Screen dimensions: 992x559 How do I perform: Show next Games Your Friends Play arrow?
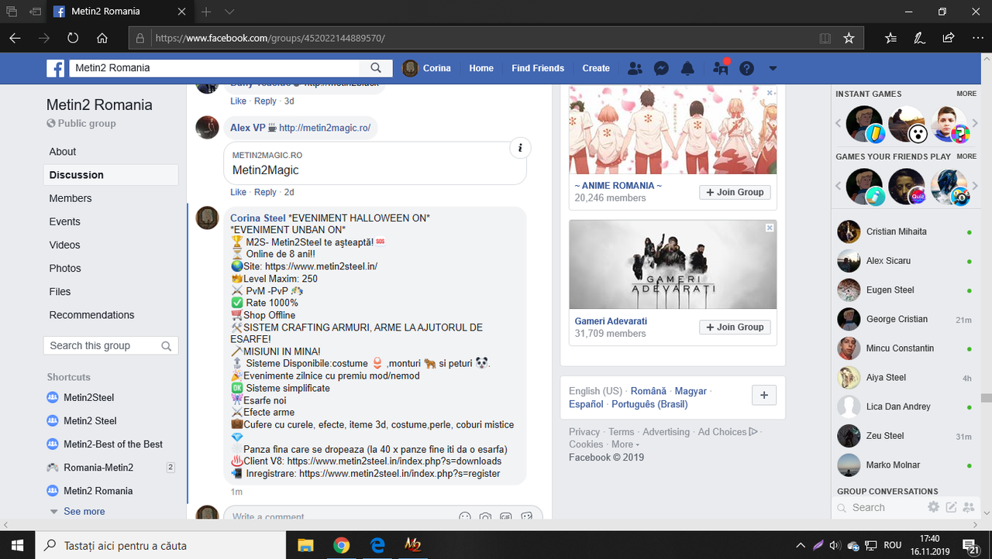pyautogui.click(x=975, y=187)
